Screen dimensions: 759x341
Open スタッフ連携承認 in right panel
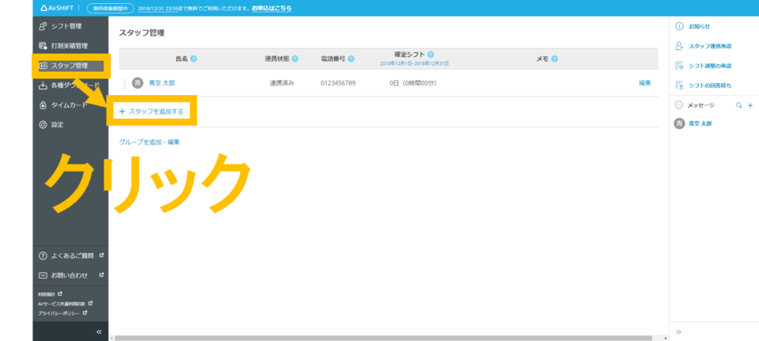coord(709,47)
